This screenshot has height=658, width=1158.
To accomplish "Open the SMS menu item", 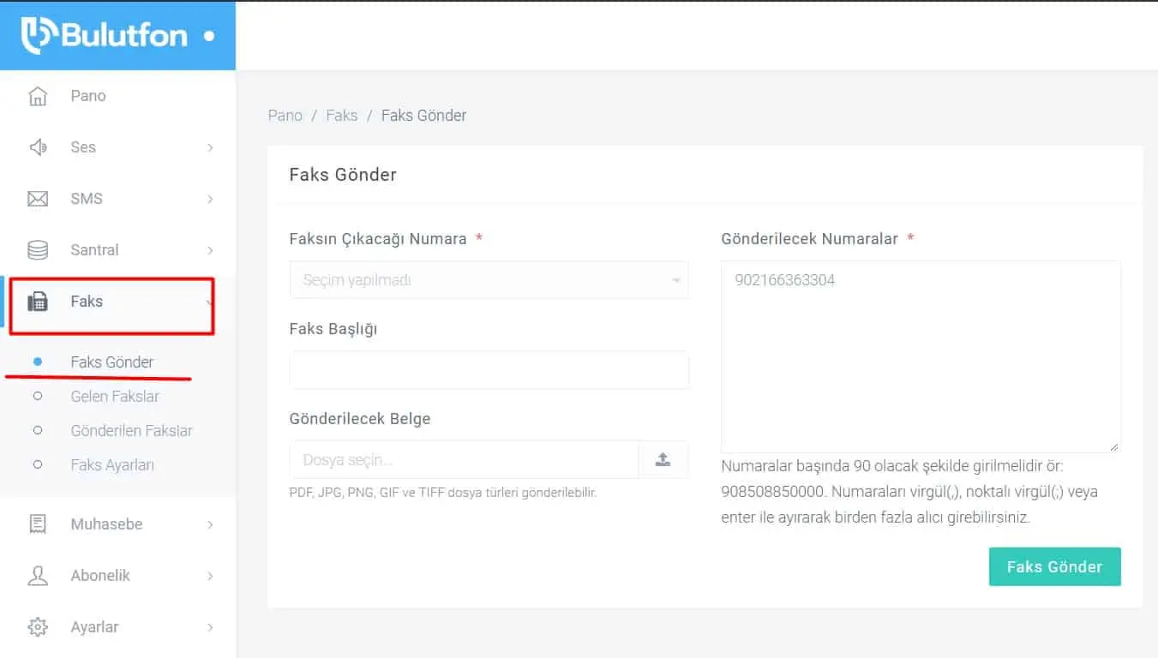I will click(117, 199).
